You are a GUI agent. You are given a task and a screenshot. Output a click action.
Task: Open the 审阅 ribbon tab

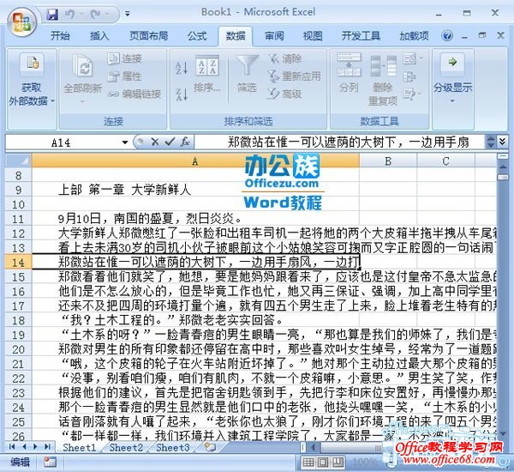(x=274, y=35)
